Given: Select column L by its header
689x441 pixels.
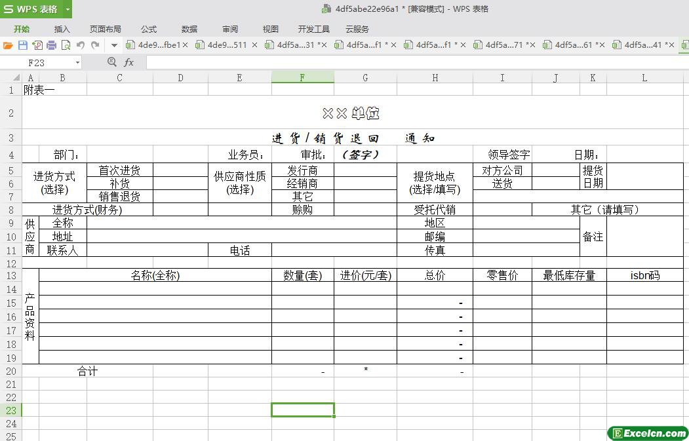Looking at the screenshot, I should (x=644, y=78).
